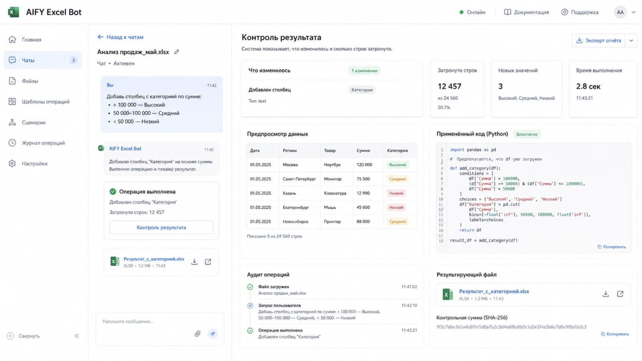The width and height of the screenshot is (642, 361).
Task: Click the Экспорт отчёта button
Action: tap(598, 41)
